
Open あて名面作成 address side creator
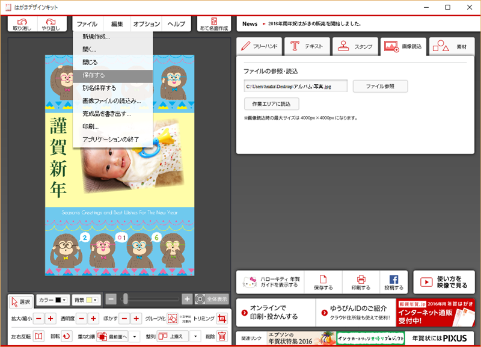(x=214, y=24)
